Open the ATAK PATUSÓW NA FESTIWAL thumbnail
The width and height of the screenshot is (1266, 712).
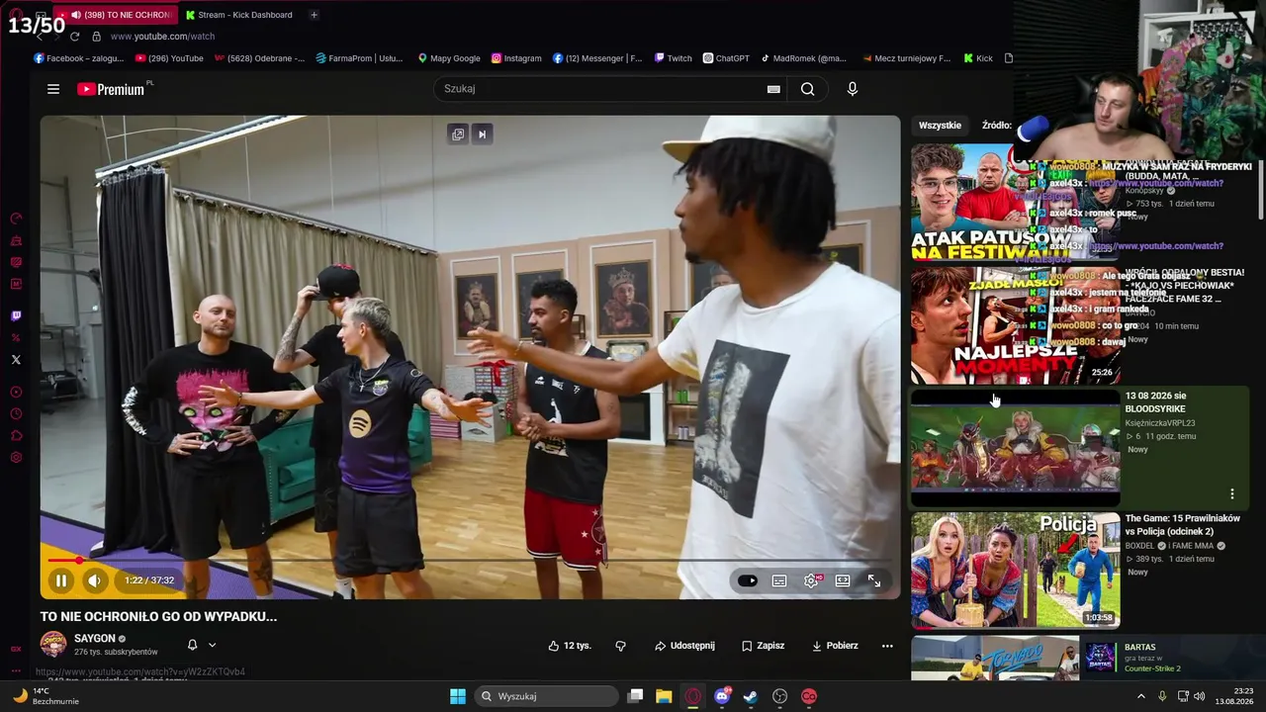coord(1015,203)
